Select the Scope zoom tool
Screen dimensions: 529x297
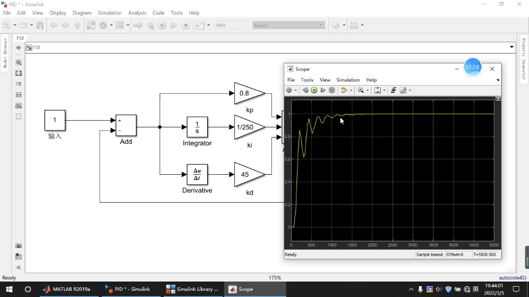361,90
